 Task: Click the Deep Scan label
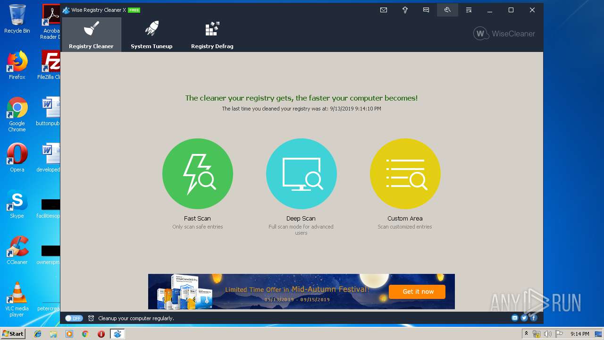point(301,218)
